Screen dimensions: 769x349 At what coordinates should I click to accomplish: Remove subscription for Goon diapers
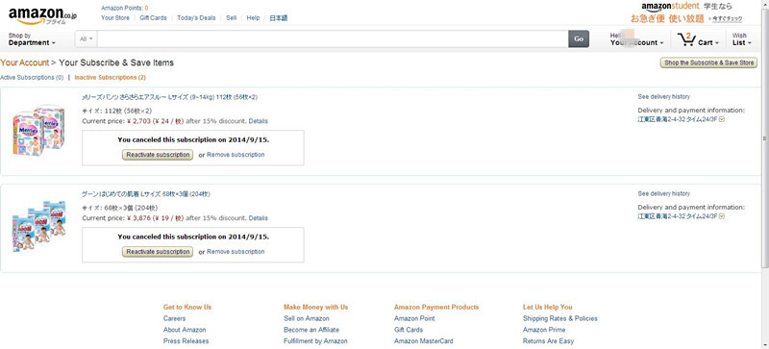236,252
